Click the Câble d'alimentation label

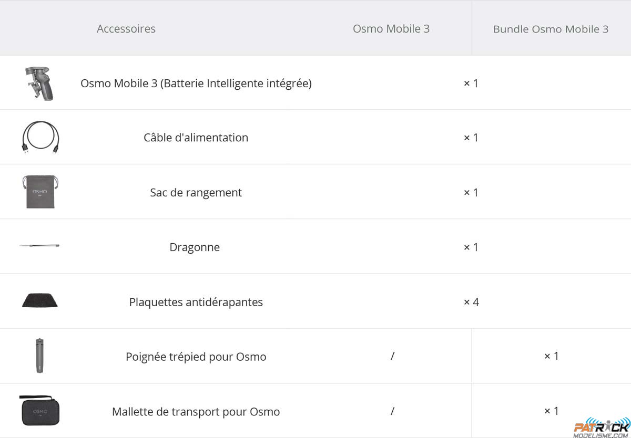pyautogui.click(x=196, y=138)
